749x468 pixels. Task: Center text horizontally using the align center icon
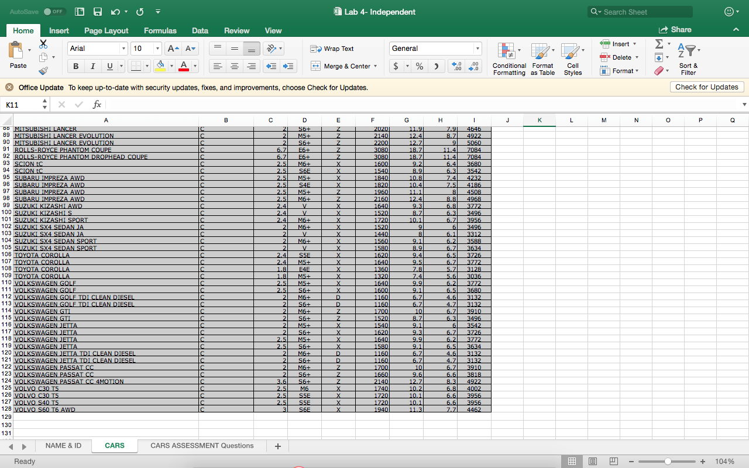click(x=234, y=66)
